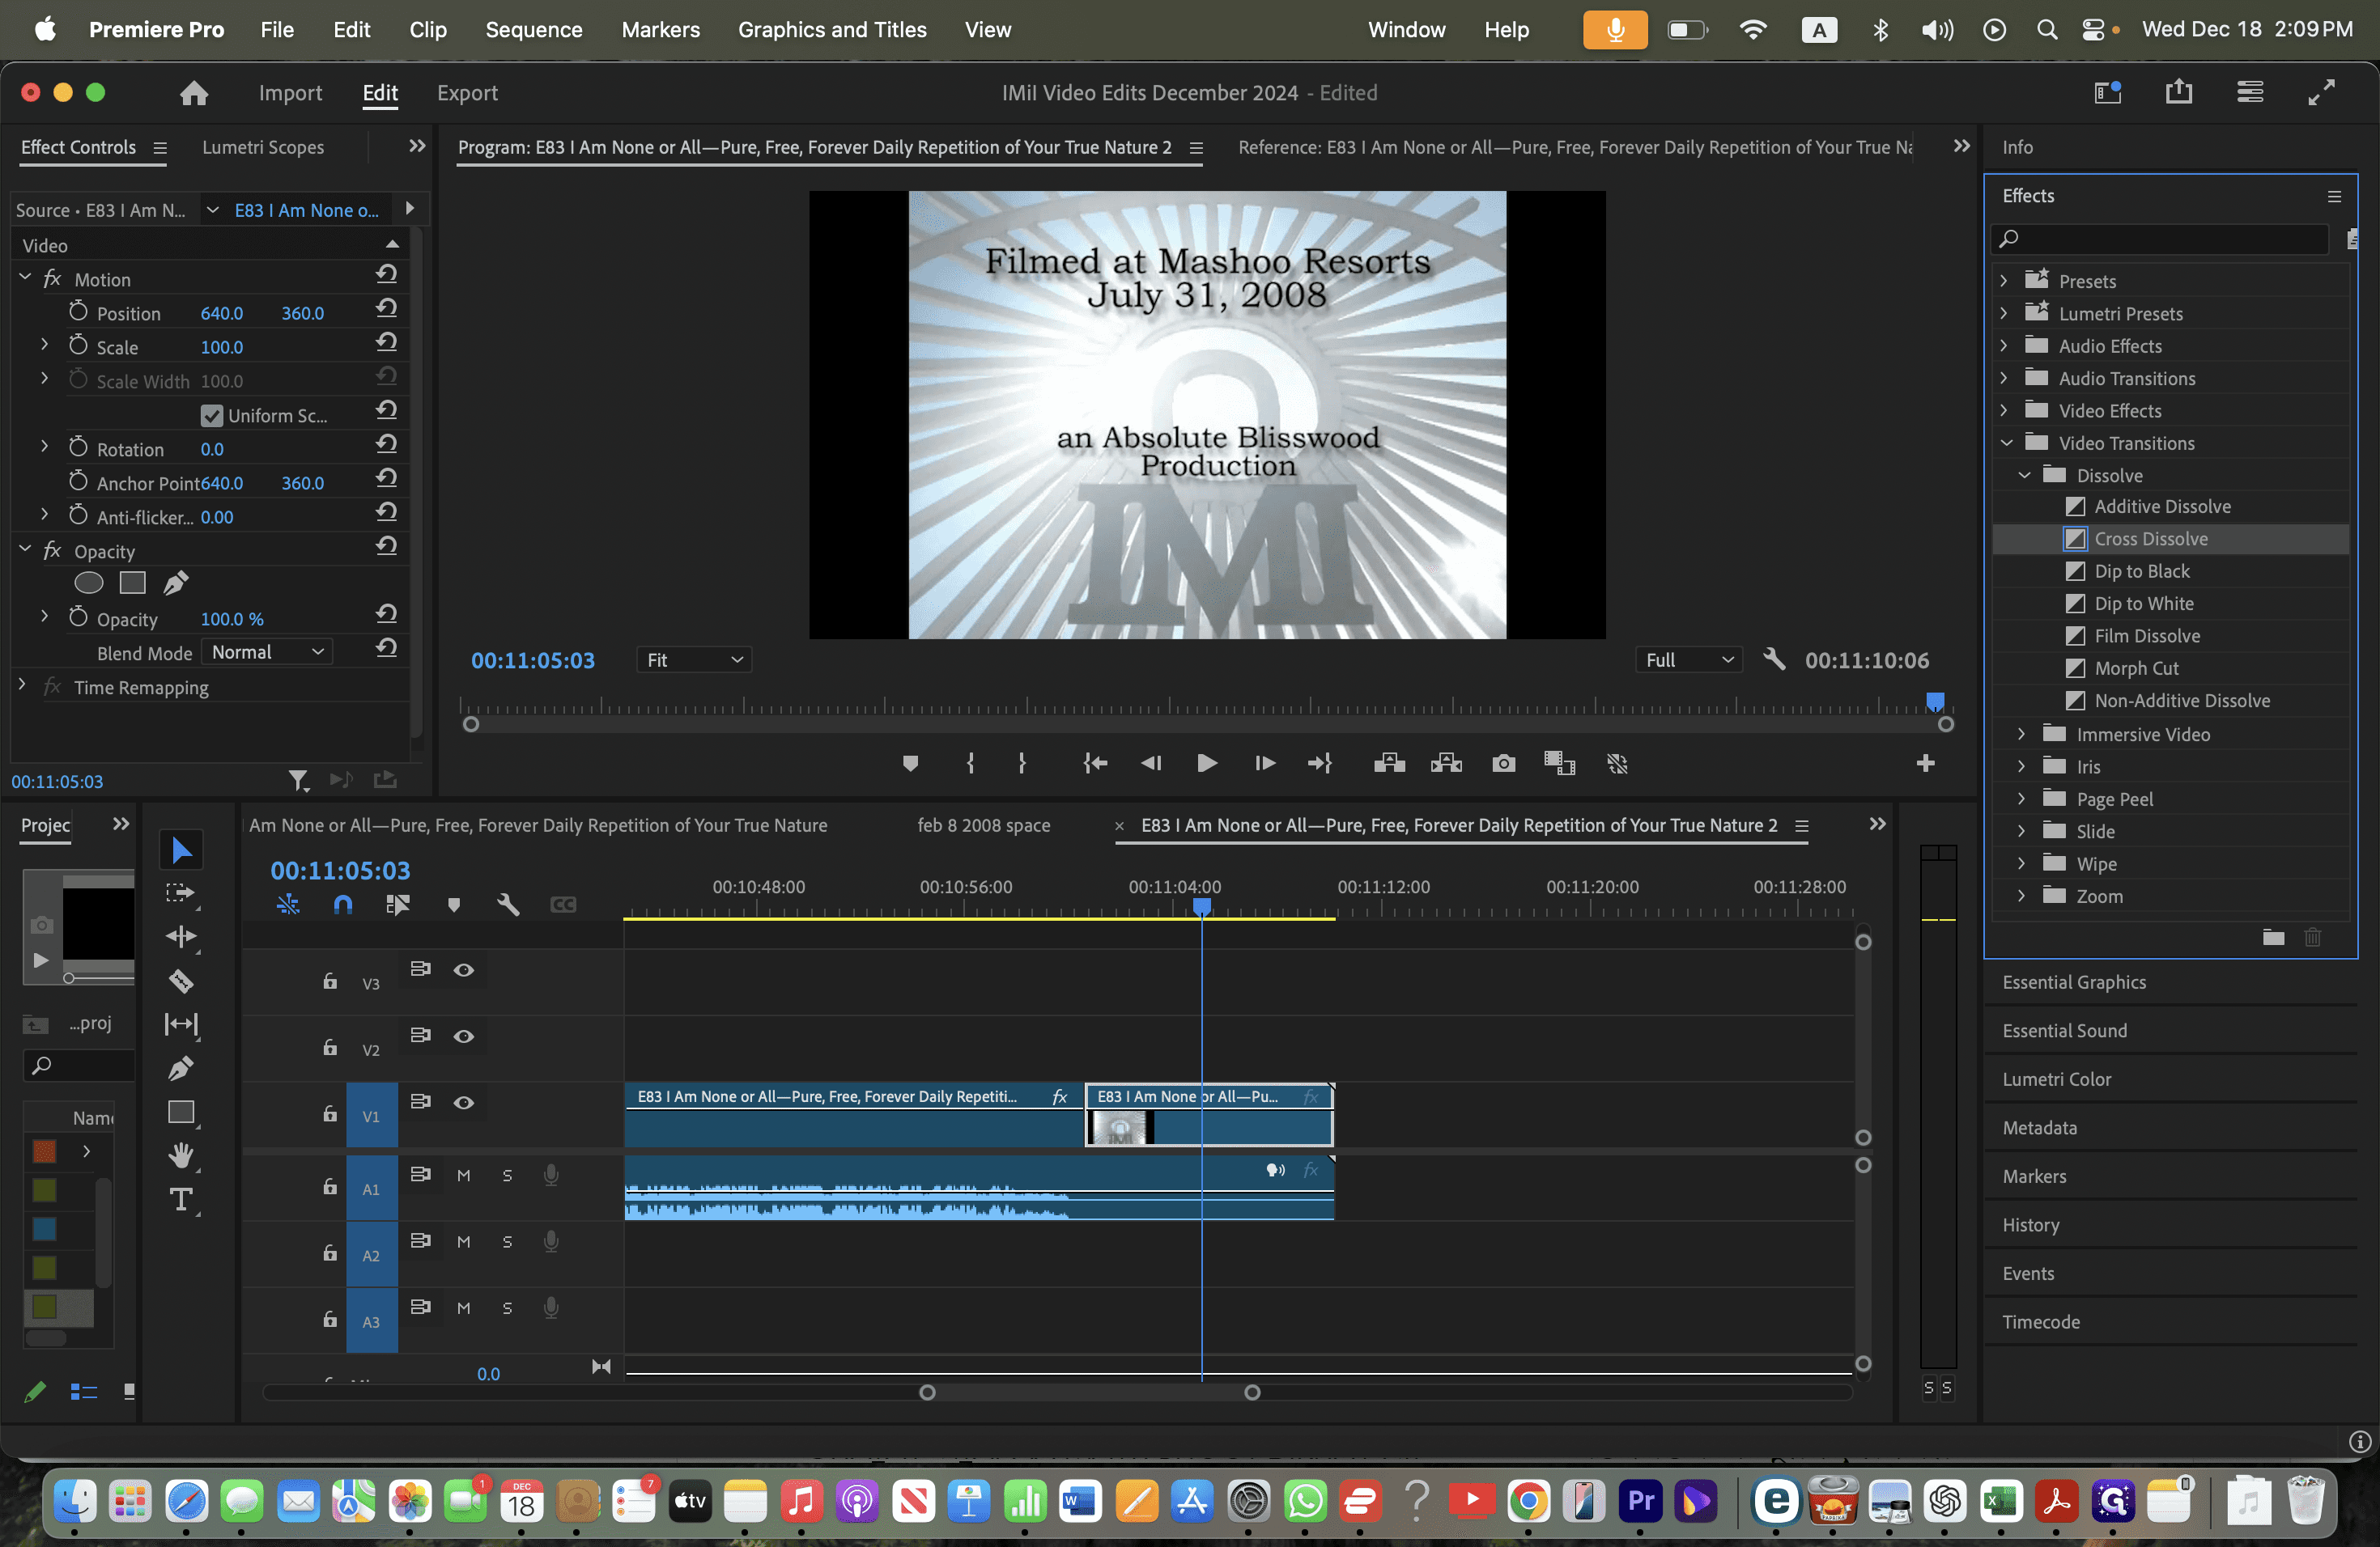This screenshot has height=1547, width=2380.
Task: Select the Slip tool
Action: [181, 1024]
